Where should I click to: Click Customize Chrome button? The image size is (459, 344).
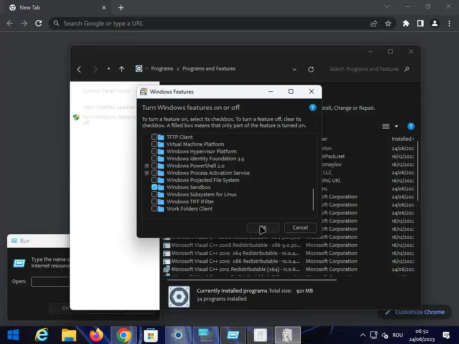pos(415,312)
